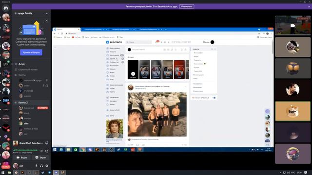Viewport: 312px width, 175px height.
Task: Select the Каппы 2 voice channel
Action: click(x=31, y=103)
